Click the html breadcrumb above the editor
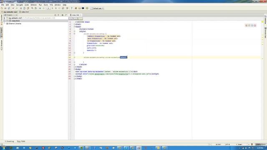This screenshot has height=150, width=267. [71, 19]
